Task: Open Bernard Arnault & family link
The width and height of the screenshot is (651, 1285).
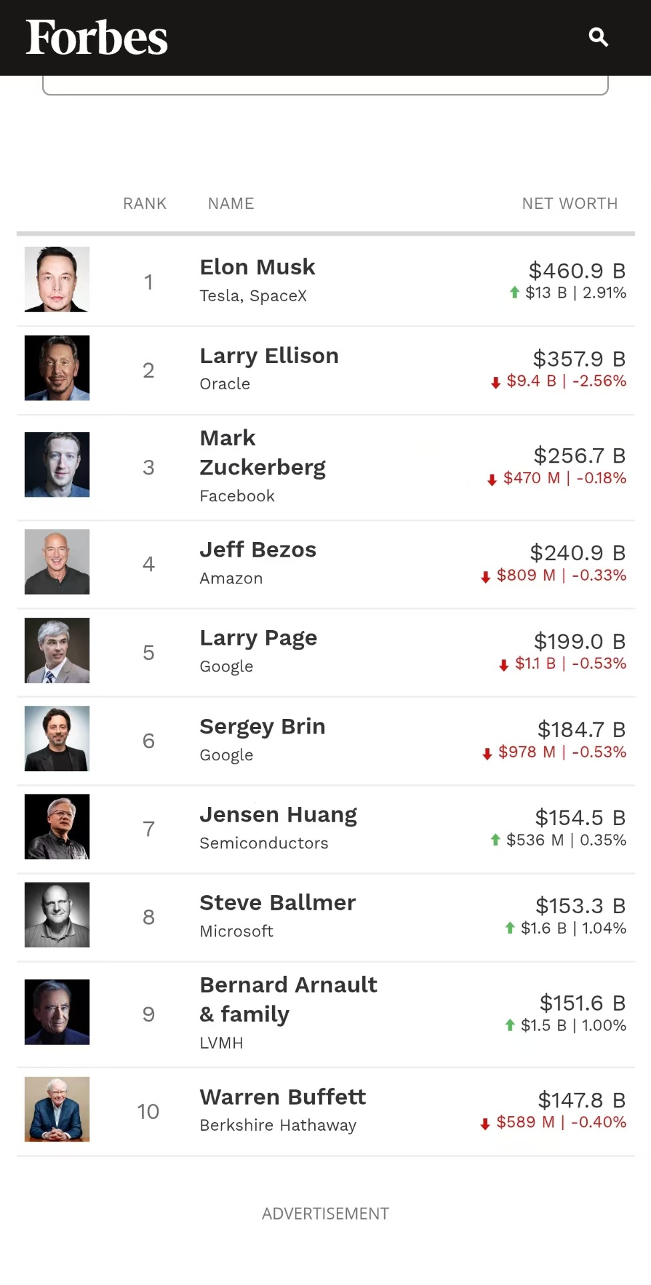Action: [288, 999]
